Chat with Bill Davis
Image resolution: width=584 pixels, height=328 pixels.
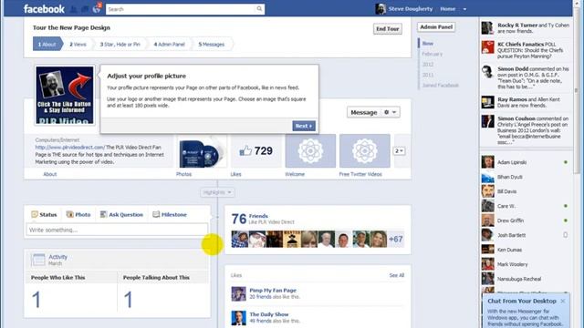coord(526,191)
